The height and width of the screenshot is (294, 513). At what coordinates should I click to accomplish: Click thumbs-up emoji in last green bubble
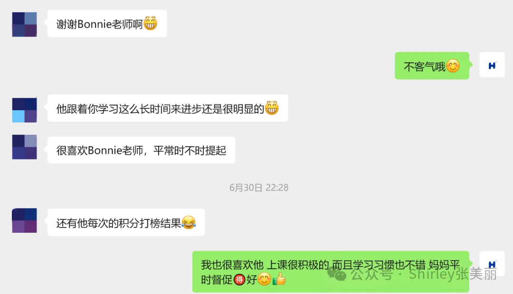(x=279, y=279)
